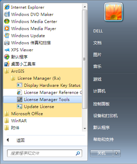Click the License Manager Reference Guide icon
The image size is (137, 164).
[x=19, y=92]
